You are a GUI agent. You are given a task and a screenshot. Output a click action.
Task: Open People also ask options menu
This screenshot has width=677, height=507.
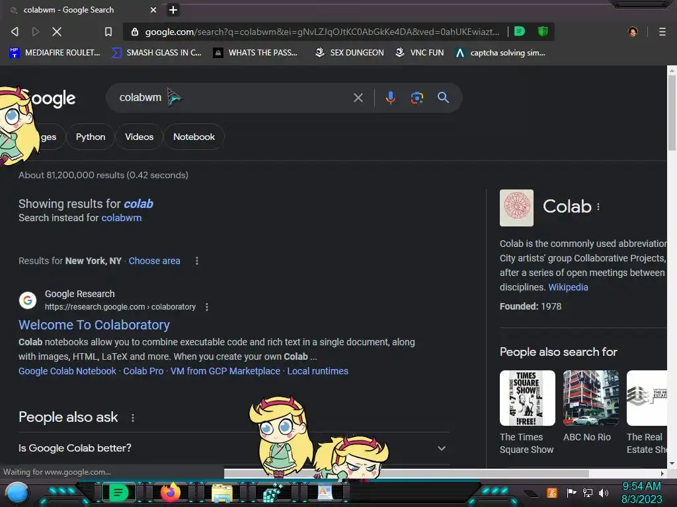[132, 418]
